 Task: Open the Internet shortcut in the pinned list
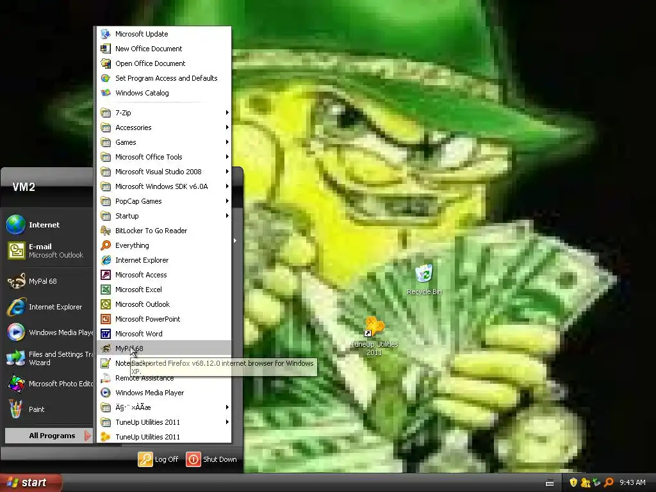49,225
